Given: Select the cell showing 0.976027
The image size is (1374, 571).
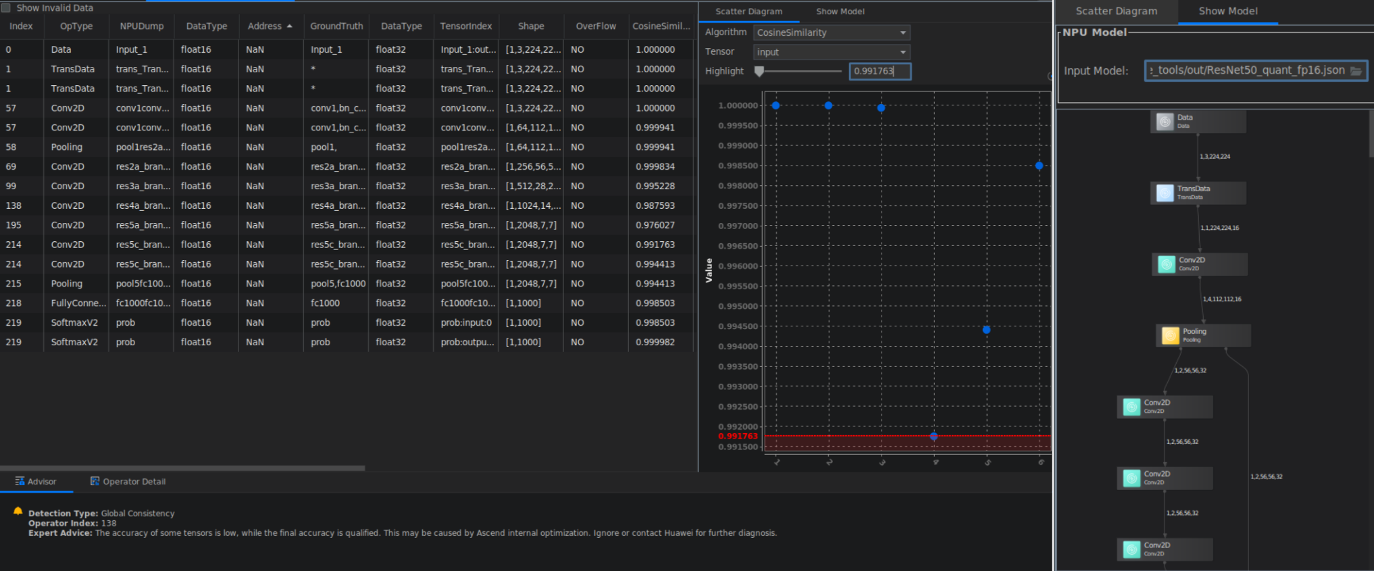Looking at the screenshot, I should tap(661, 225).
